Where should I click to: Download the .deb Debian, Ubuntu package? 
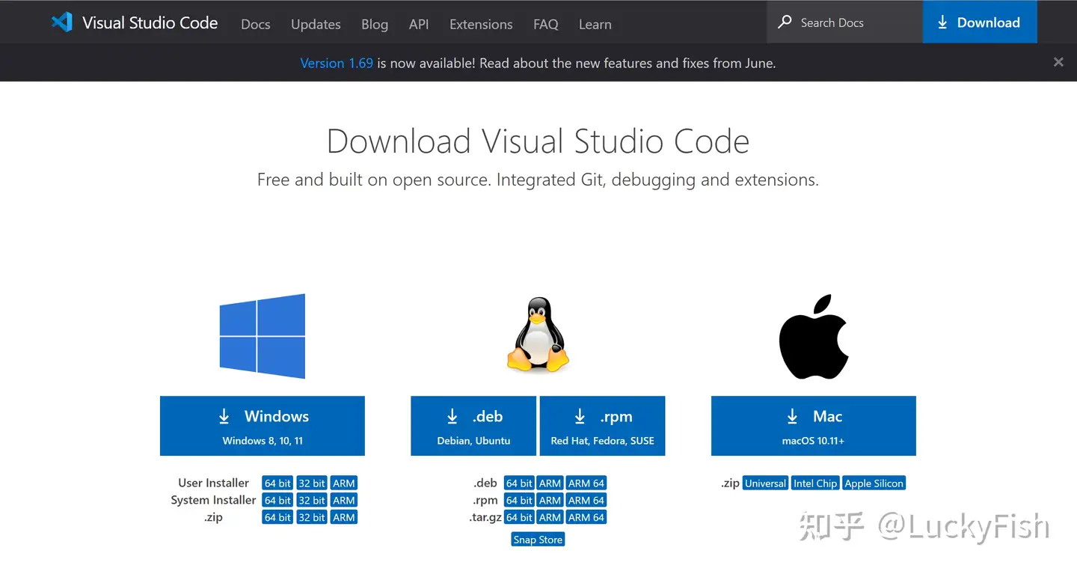tap(473, 426)
